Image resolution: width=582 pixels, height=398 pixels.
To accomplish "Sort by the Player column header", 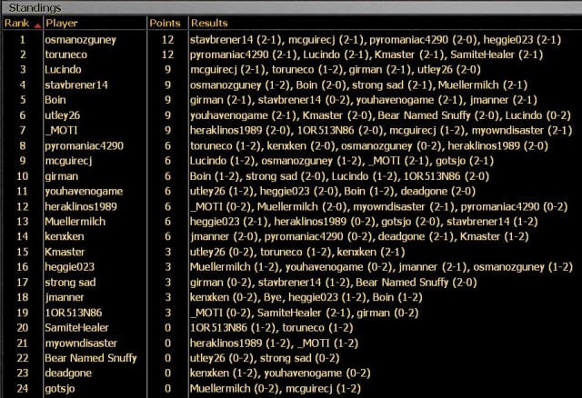I will [x=95, y=23].
